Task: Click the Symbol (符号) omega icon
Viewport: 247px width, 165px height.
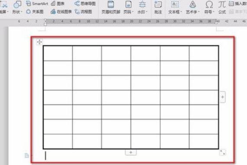Action: pyautogui.click(x=209, y=4)
